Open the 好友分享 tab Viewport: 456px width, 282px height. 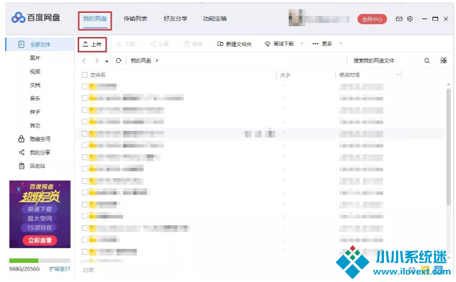pos(175,19)
